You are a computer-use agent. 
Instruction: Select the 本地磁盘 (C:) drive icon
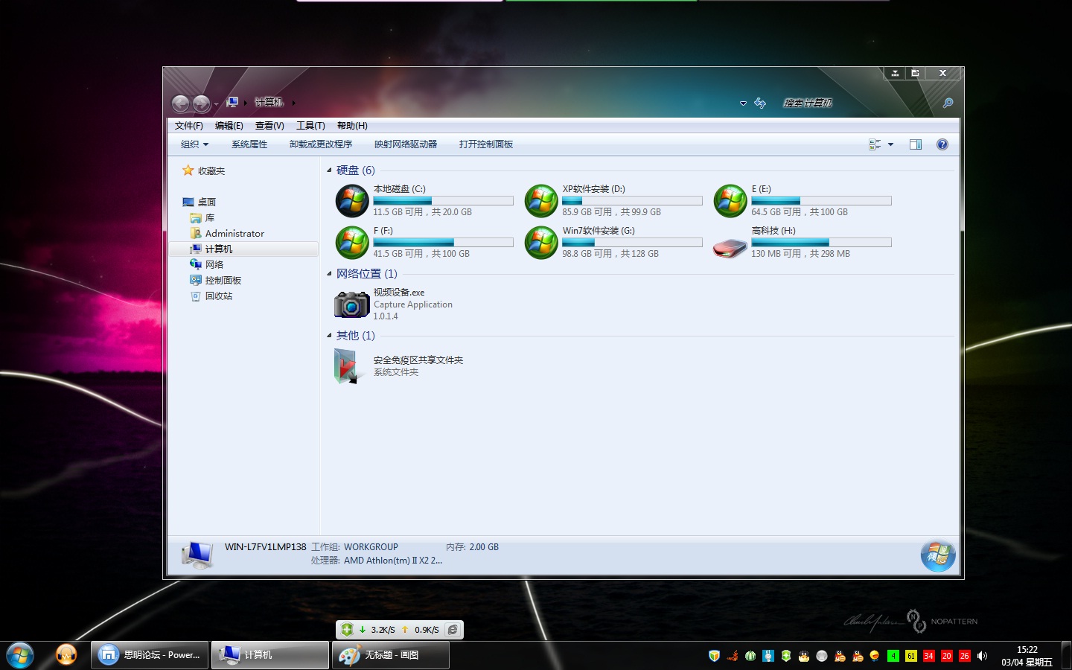tap(352, 201)
